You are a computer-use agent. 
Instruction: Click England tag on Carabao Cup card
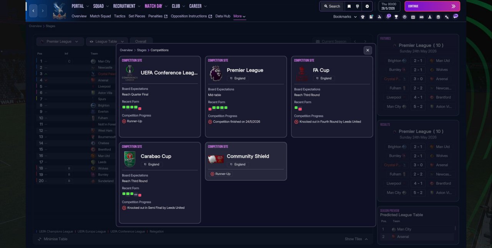click(151, 164)
